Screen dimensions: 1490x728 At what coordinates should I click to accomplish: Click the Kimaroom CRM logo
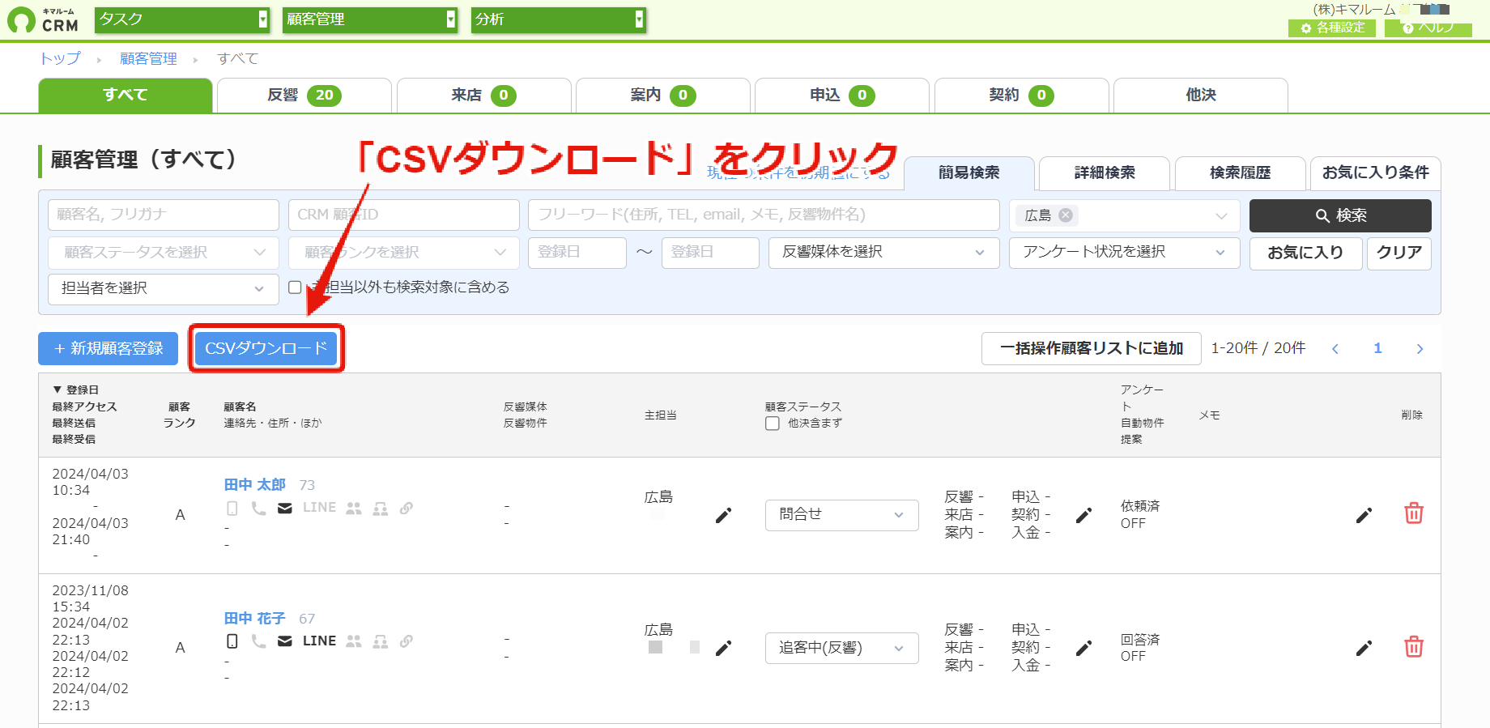click(x=44, y=20)
